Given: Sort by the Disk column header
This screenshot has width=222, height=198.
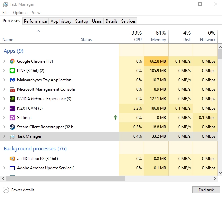Looking at the screenshot, I should (x=181, y=36).
